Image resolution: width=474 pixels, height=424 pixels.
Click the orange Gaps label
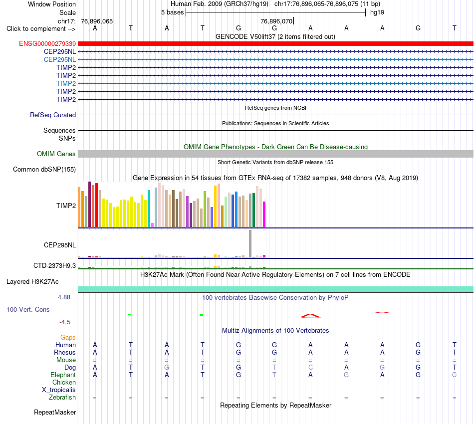[68, 337]
